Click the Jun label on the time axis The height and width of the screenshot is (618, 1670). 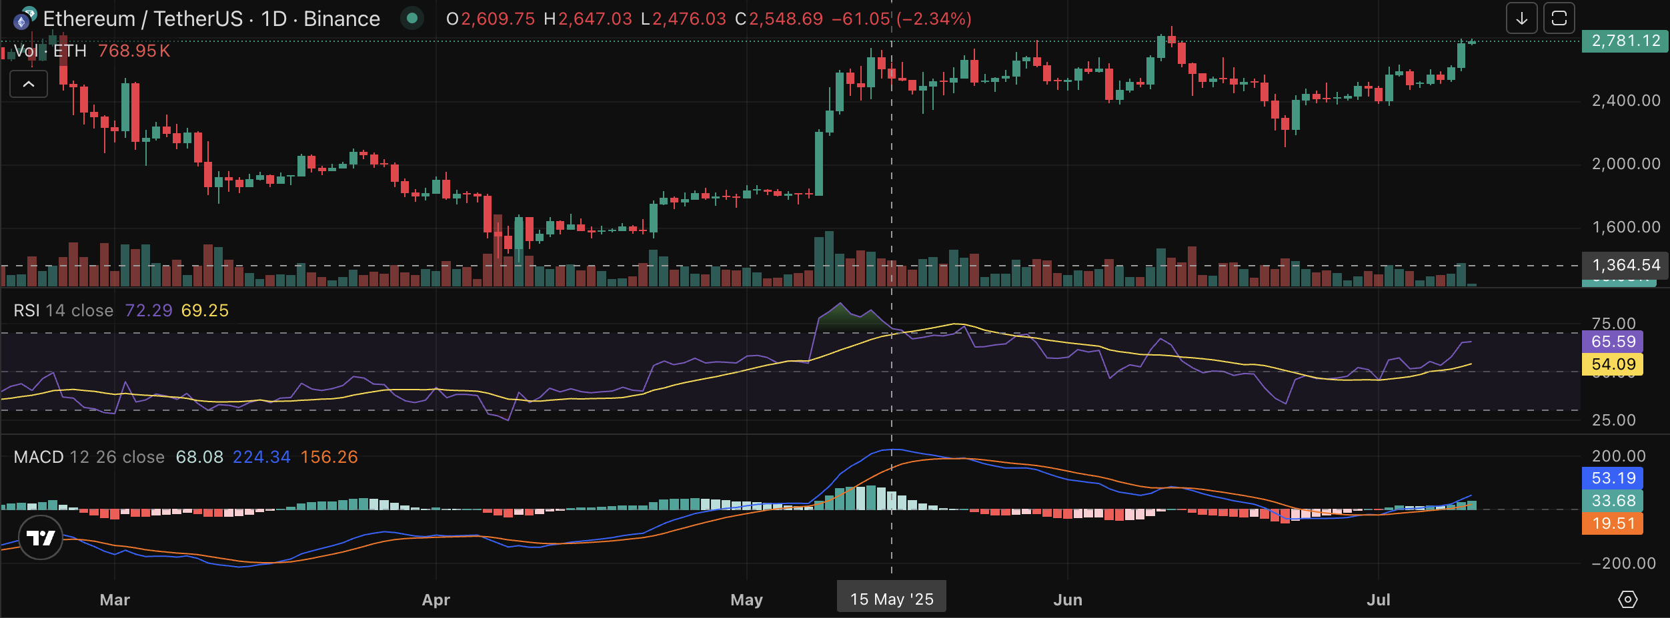[x=1068, y=600]
